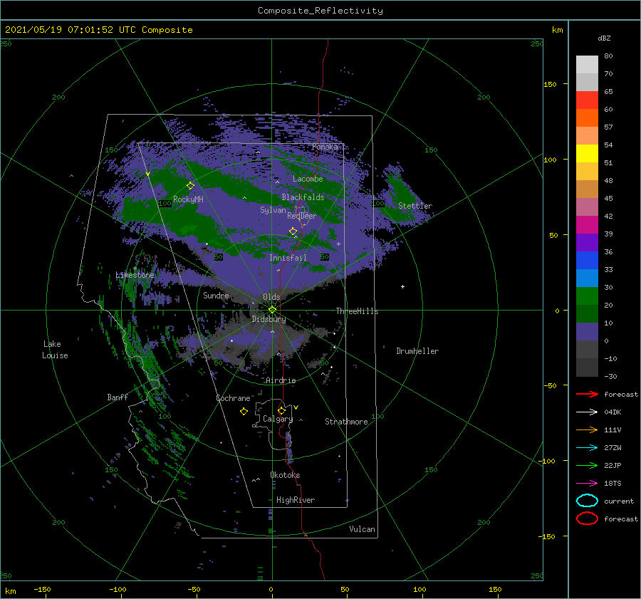Screen dimensions: 641x599
Task: Click the Cochrane town label
Action: [233, 398]
